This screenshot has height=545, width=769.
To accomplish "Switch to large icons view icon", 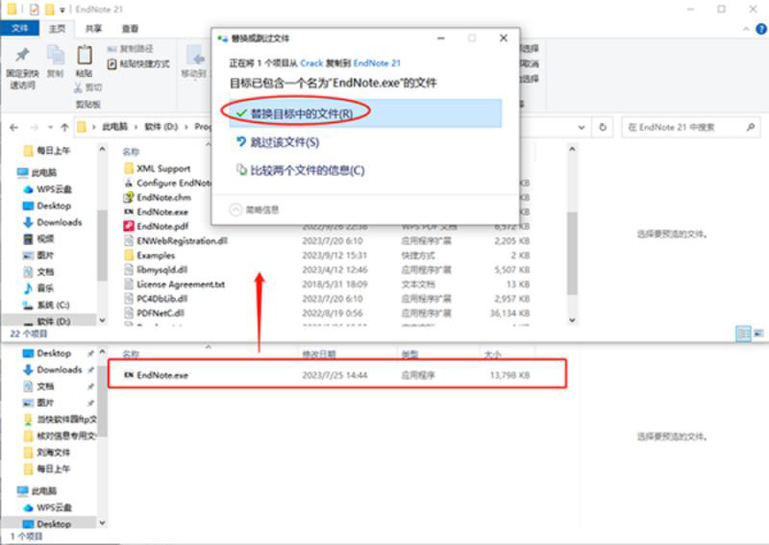I will pyautogui.click(x=758, y=334).
